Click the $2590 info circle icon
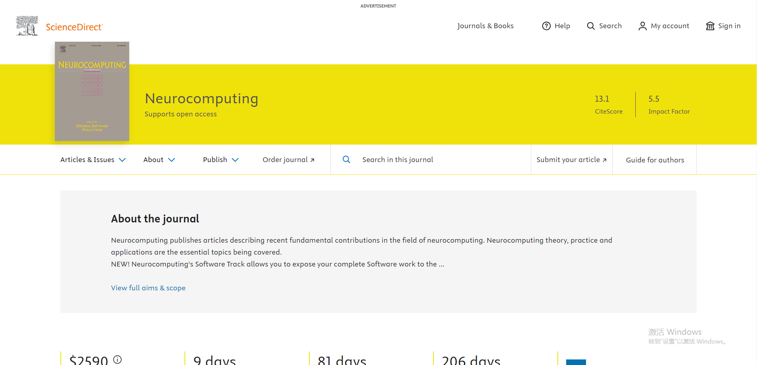 (117, 359)
